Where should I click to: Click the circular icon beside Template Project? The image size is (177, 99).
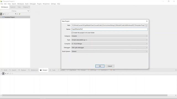point(3,17)
